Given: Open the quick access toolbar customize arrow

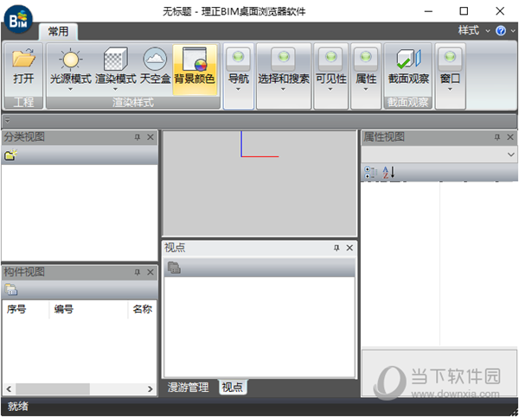Looking at the screenshot, I should point(7,120).
